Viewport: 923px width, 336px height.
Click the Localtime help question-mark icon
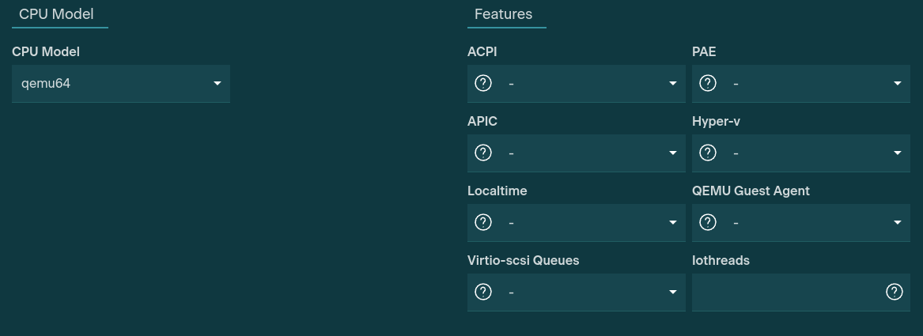click(483, 222)
